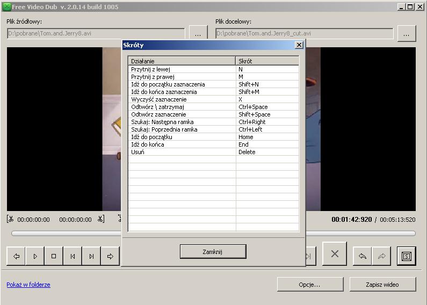
Task: Open the shortcuts list icon button
Action: pos(406,256)
